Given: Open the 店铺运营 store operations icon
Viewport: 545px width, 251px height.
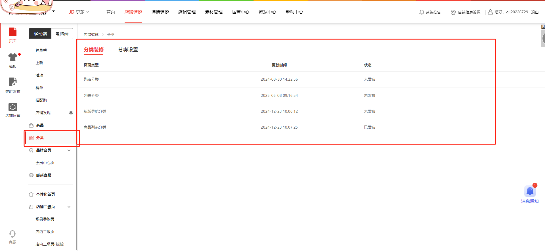Looking at the screenshot, I should (13, 107).
